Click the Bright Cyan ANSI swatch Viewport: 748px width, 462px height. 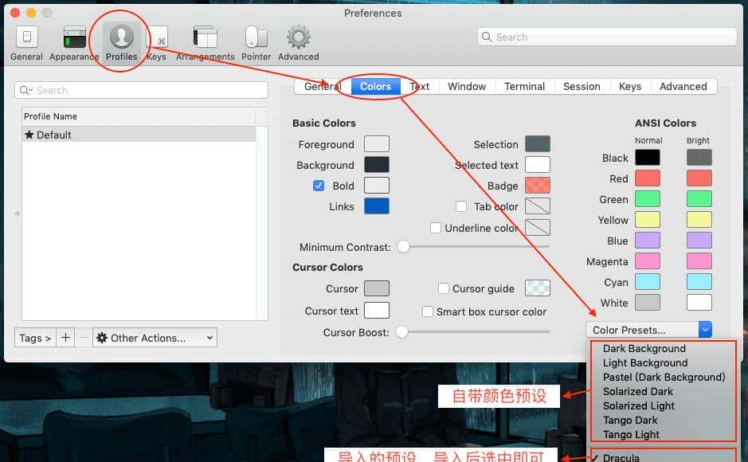pos(699,282)
